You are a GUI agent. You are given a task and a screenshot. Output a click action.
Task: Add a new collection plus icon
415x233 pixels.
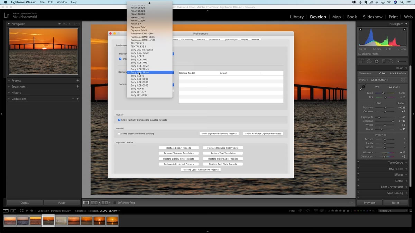pyautogui.click(x=77, y=99)
